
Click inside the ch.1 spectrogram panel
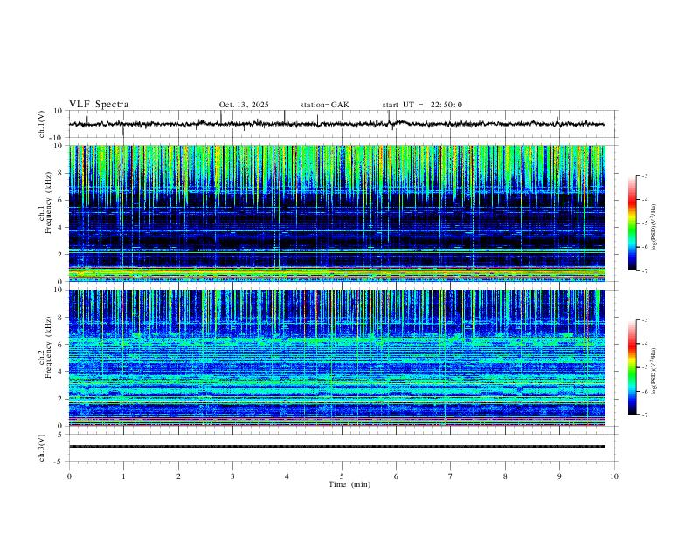point(336,213)
